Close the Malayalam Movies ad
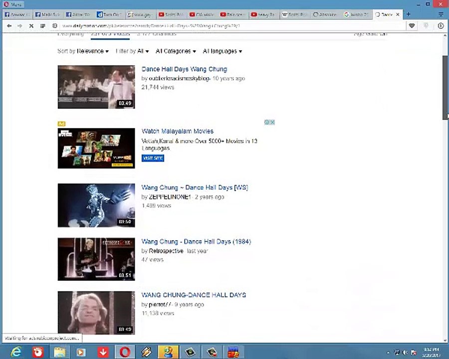Image resolution: width=449 pixels, height=359 pixels. (x=272, y=122)
